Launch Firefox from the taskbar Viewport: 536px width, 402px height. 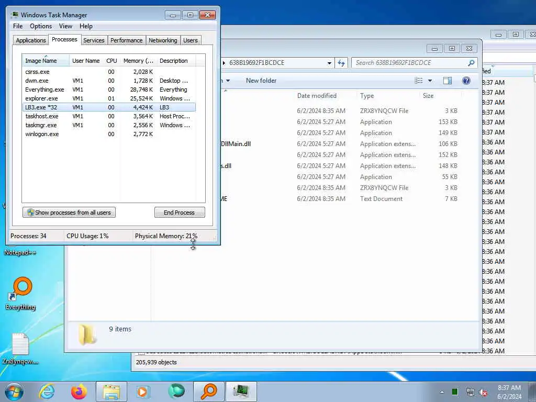[79, 392]
